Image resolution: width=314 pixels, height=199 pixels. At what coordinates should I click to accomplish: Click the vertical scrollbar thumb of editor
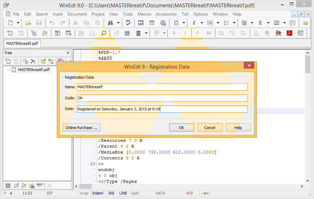[x=307, y=64]
